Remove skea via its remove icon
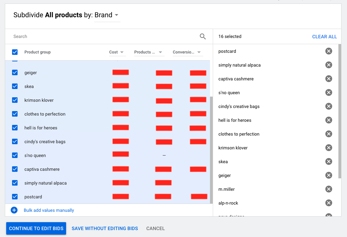 pyautogui.click(x=329, y=161)
